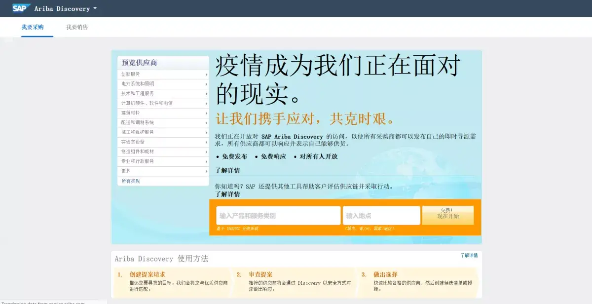Click the 让我们携手应对，共克时艰 headline
The height and width of the screenshot is (304, 592).
pyautogui.click(x=306, y=119)
